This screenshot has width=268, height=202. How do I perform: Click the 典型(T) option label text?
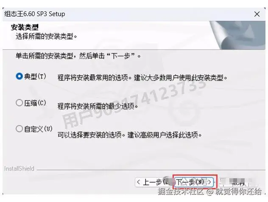tap(35, 76)
